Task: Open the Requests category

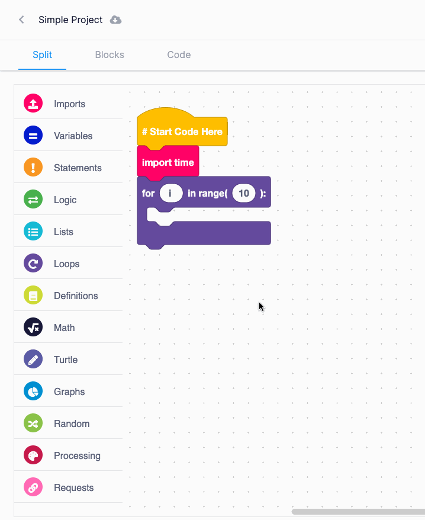Action: click(68, 487)
